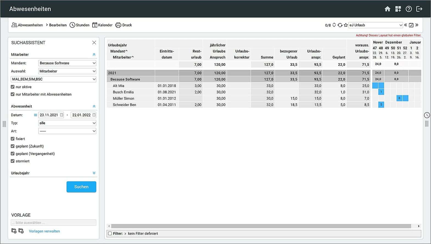This screenshot has width=431, height=244.
Task: Click the home icon in header
Action: [387, 9]
